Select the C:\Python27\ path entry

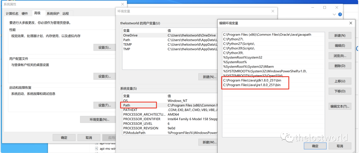click(x=273, y=39)
